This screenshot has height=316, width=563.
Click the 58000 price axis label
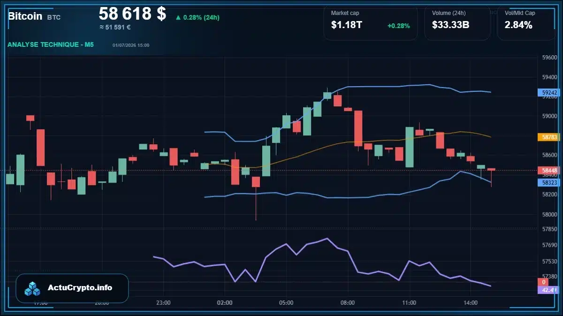(549, 215)
